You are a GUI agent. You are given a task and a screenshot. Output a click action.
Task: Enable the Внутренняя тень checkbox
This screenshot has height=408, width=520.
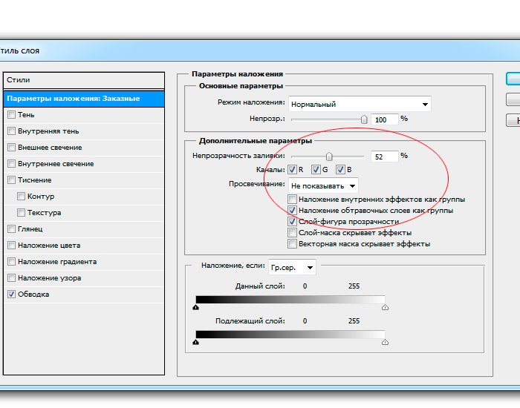click(11, 131)
